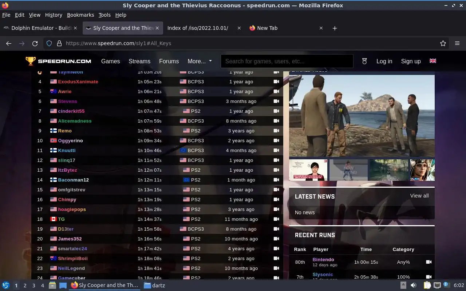
Task: Open Baconman12's user profile
Action: [x=73, y=180]
